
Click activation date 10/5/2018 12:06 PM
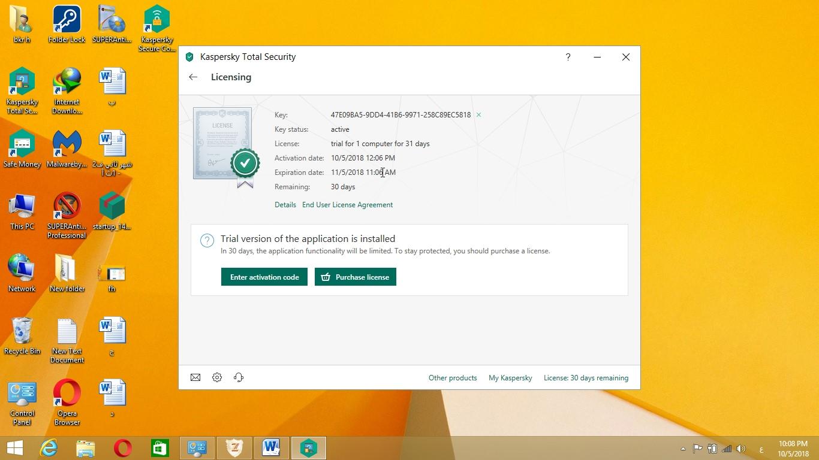(x=363, y=158)
